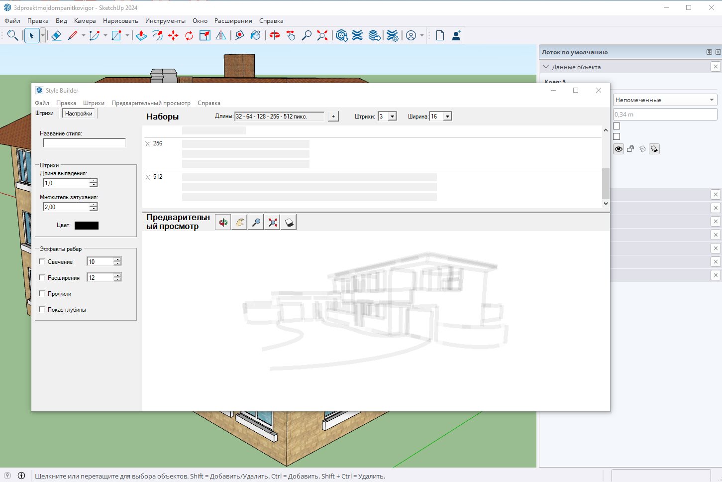
Task: Open the Нарисовать menu
Action: click(x=120, y=21)
